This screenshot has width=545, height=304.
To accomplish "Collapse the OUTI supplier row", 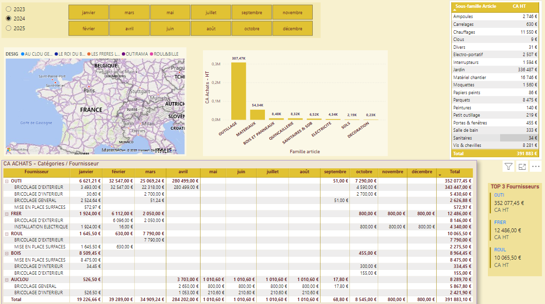I will click(x=7, y=181).
